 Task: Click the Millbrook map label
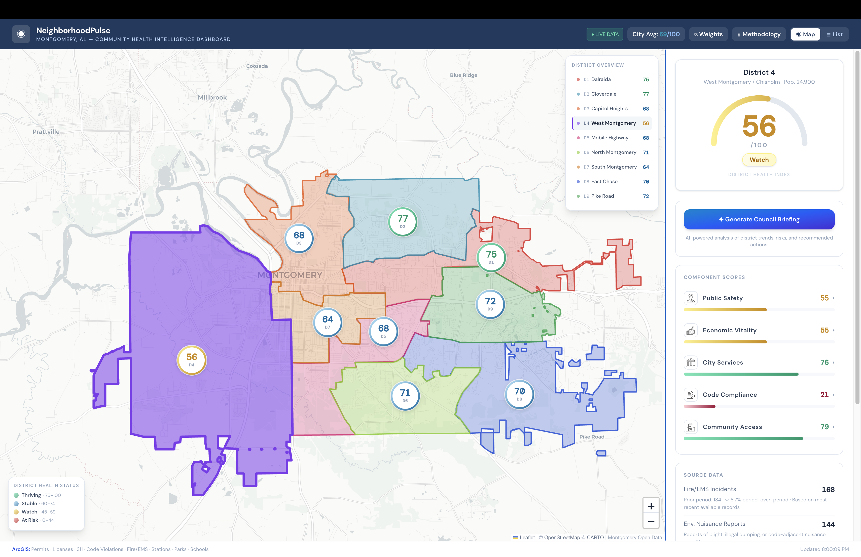coord(212,98)
